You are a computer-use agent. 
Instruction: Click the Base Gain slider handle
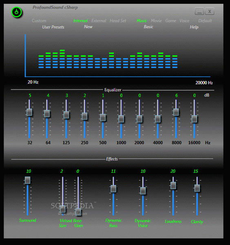tap(78, 212)
